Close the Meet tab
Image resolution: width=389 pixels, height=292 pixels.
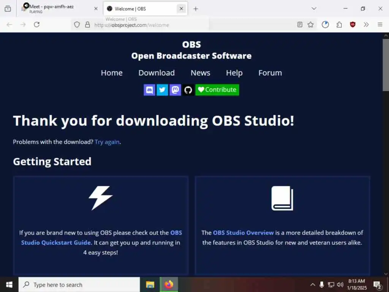[x=96, y=9]
